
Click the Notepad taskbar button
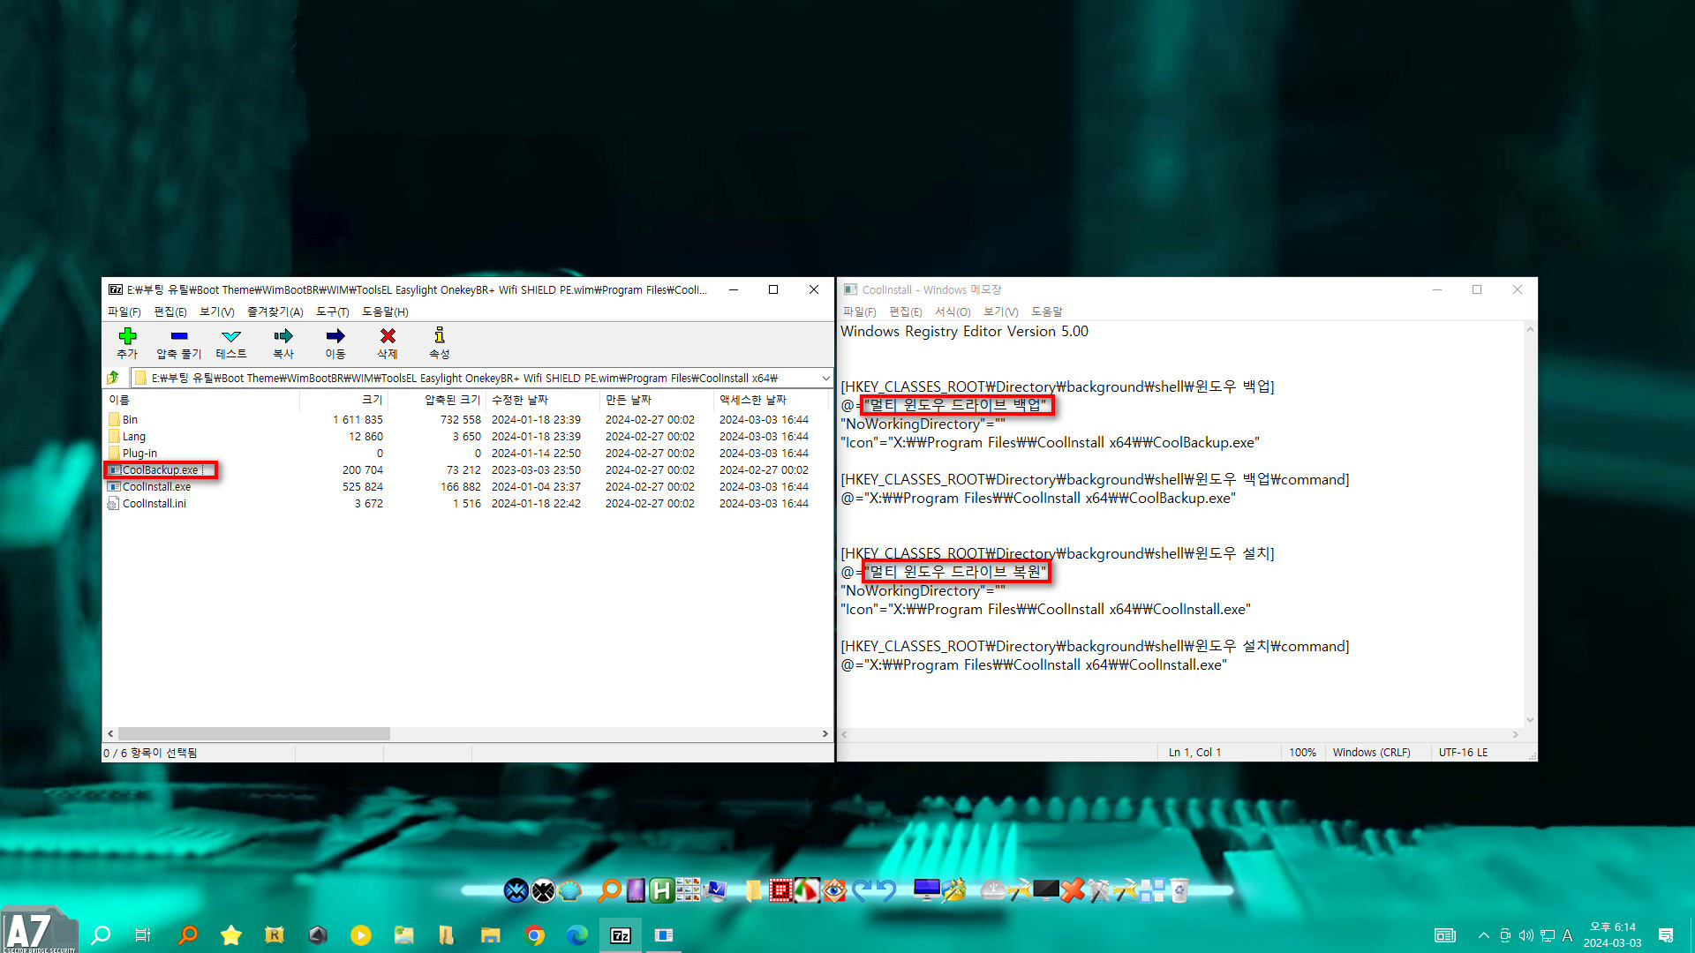click(x=664, y=934)
